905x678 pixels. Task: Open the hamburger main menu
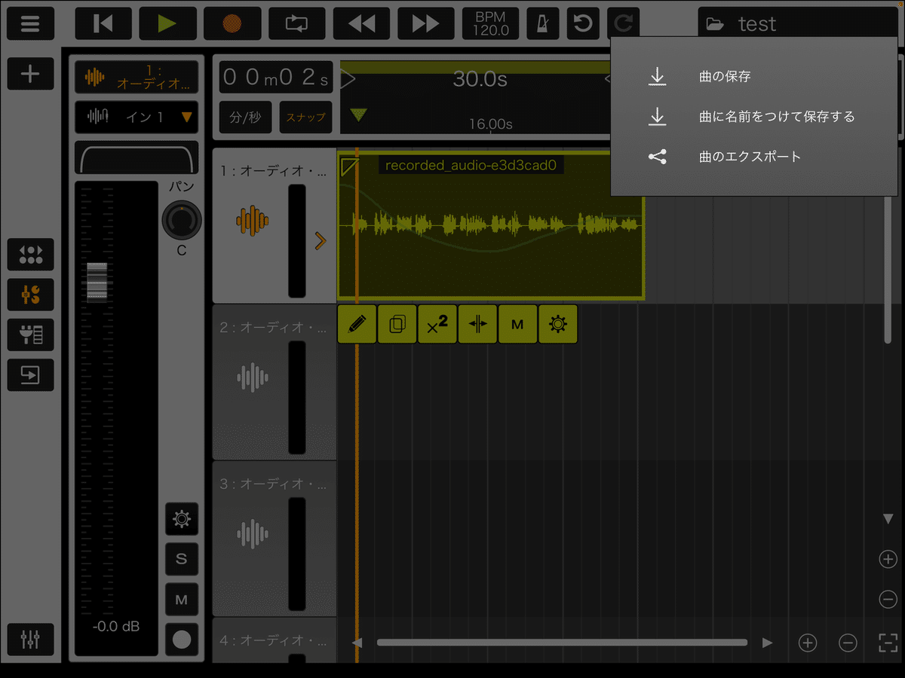pos(30,23)
